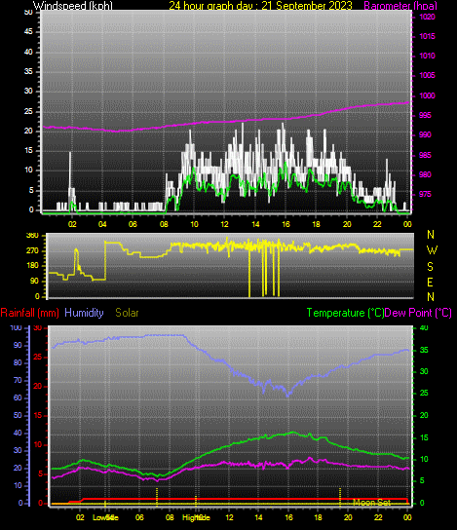Click the 180 wind direction axis value

coord(32,266)
